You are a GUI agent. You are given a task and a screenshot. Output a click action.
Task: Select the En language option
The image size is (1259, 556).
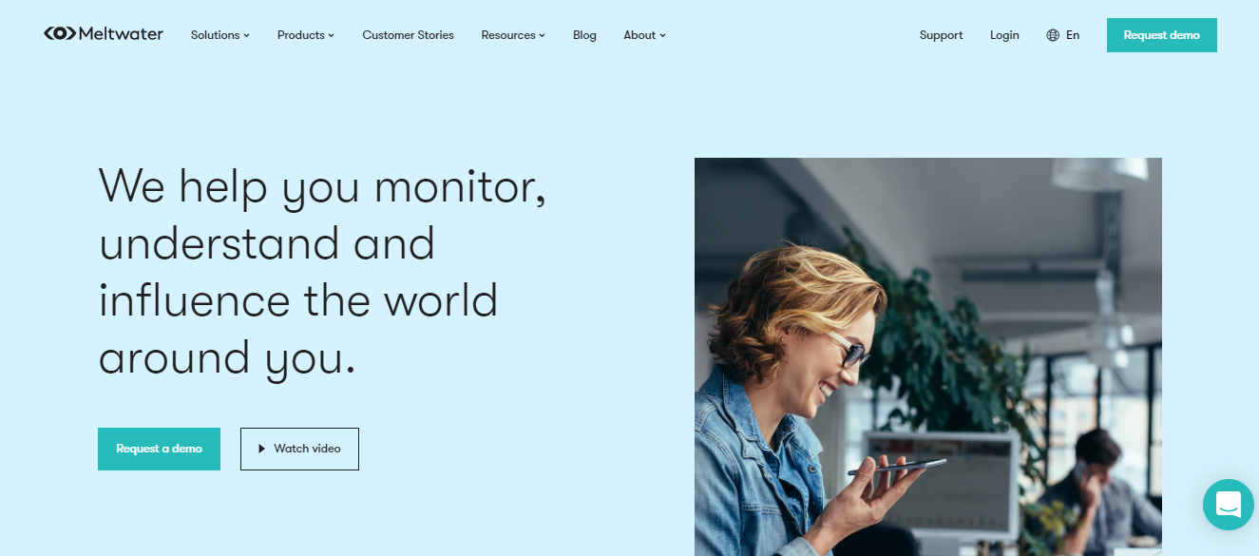click(1073, 35)
